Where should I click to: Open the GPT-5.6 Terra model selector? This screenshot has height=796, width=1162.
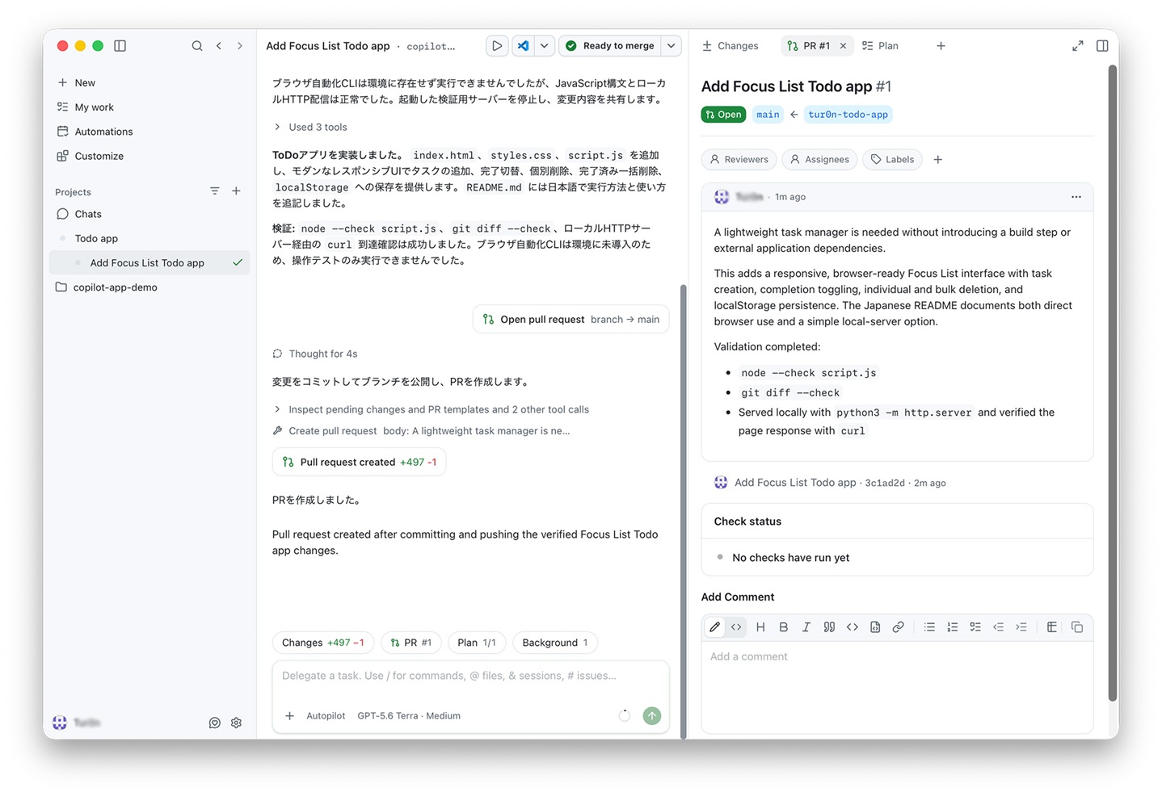[409, 716]
